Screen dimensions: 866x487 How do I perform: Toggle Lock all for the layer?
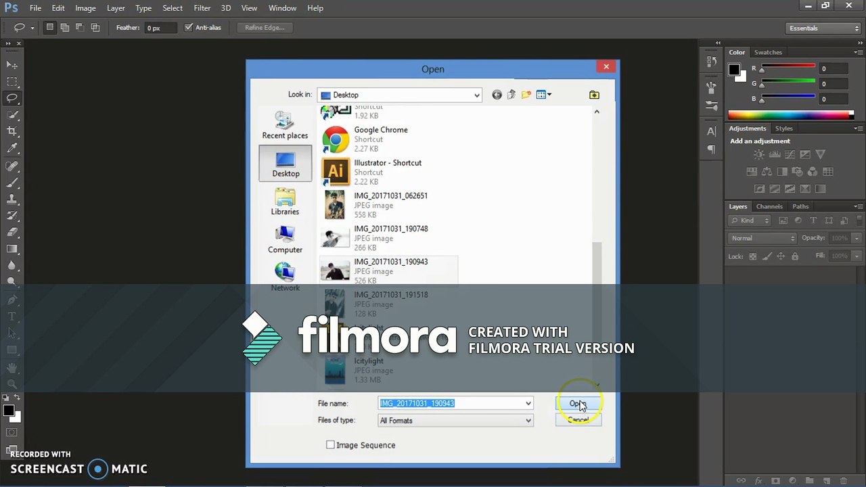click(x=795, y=256)
